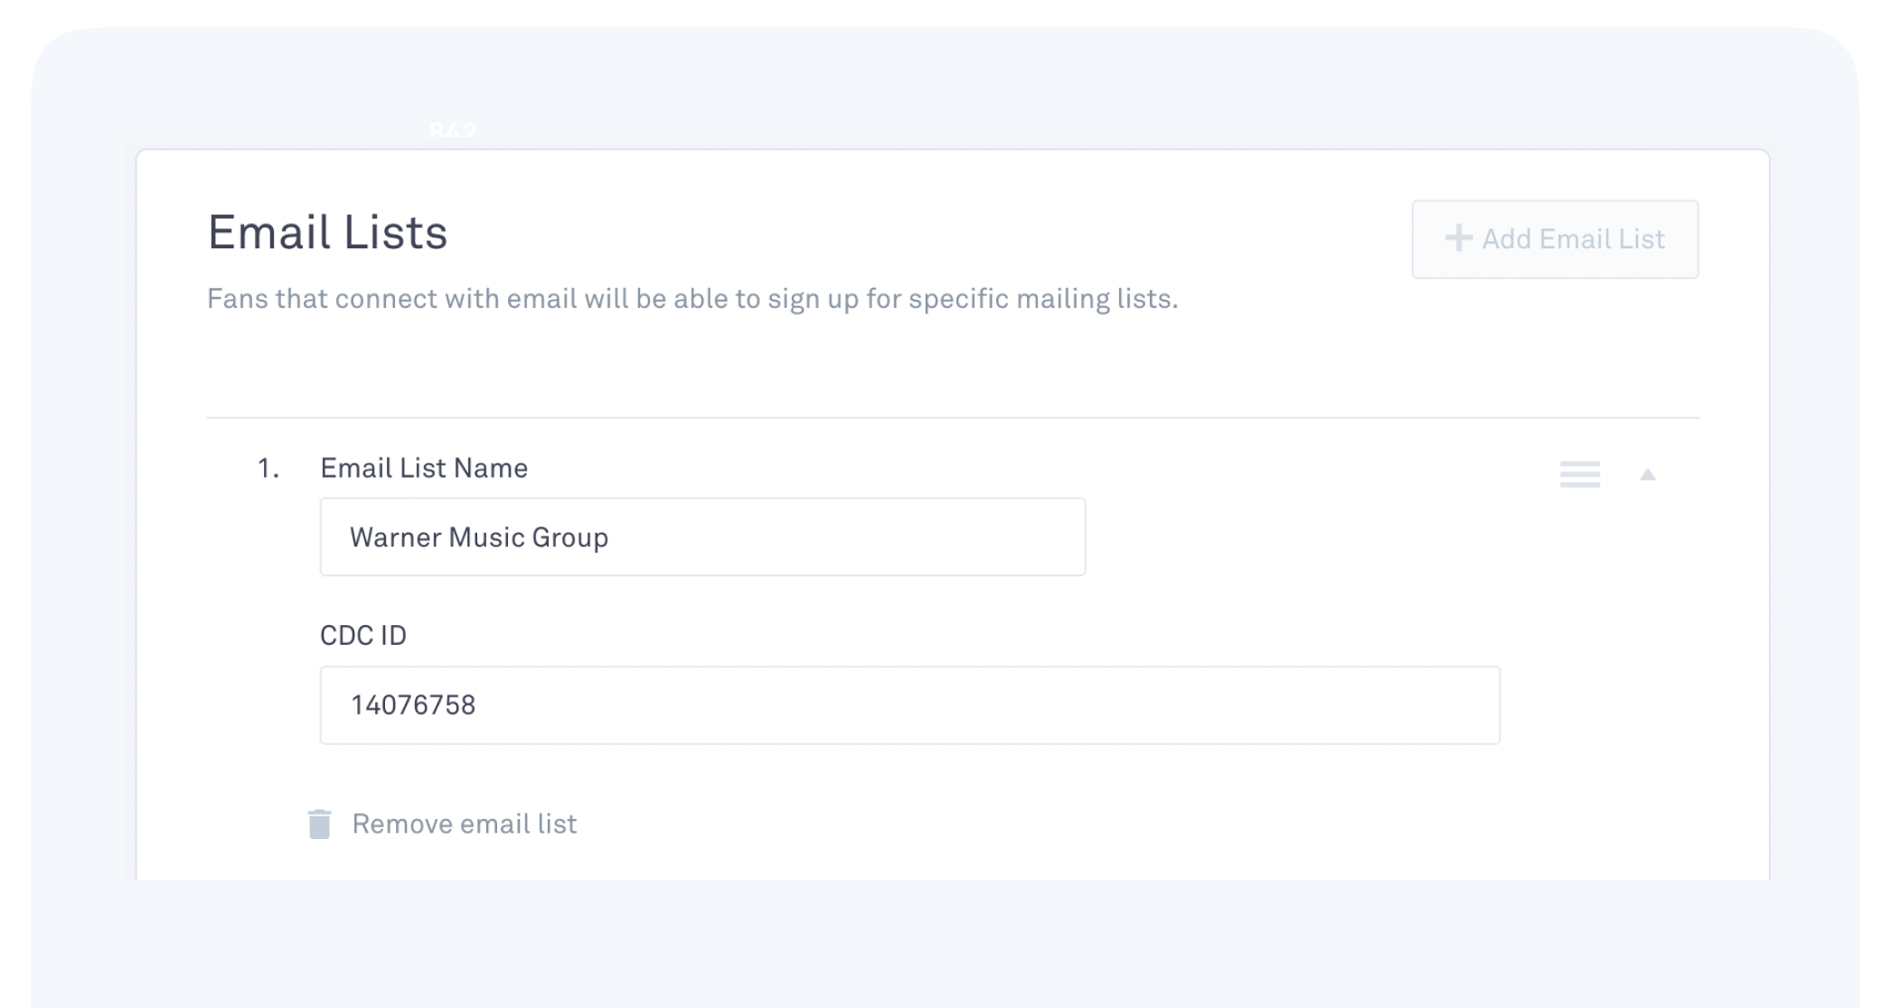Collapse email list 1 using the triangle arrow

(x=1648, y=475)
